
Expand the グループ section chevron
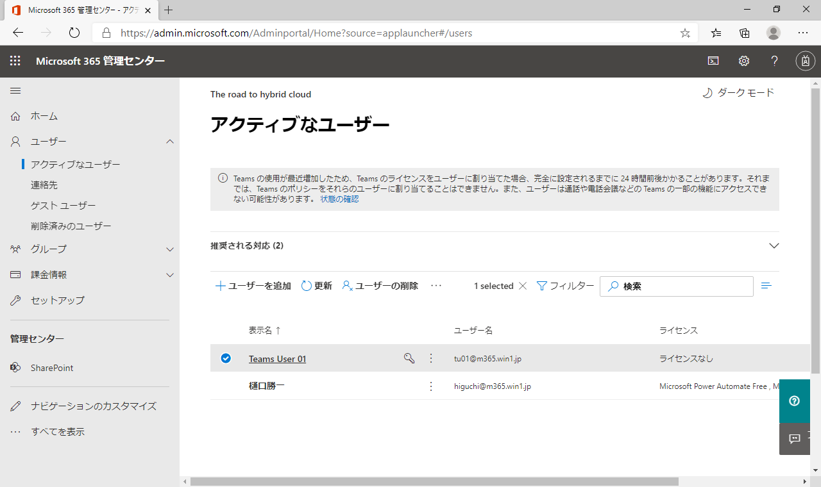[x=170, y=249]
